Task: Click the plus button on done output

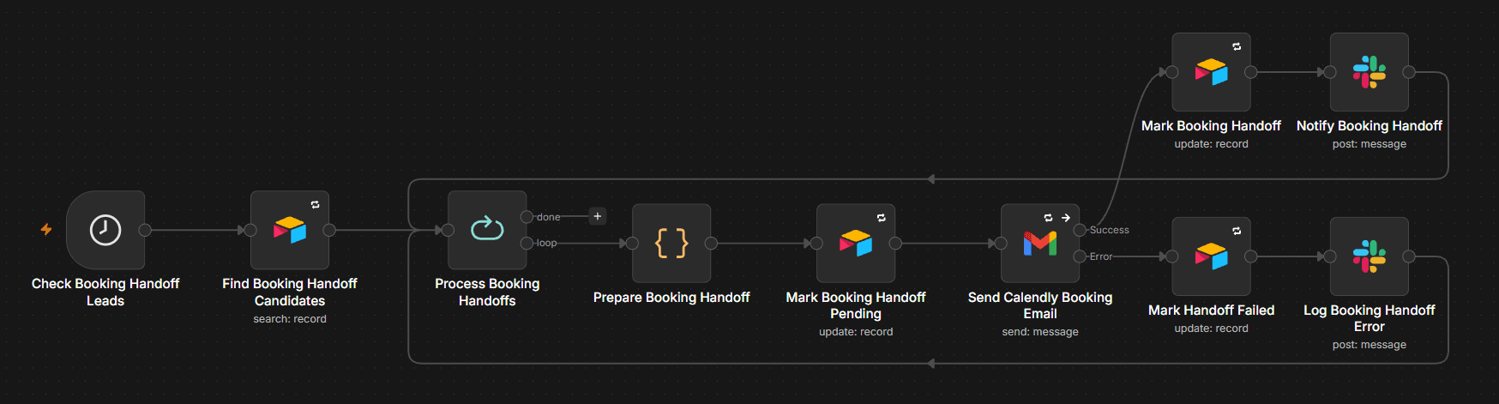Action: point(598,216)
